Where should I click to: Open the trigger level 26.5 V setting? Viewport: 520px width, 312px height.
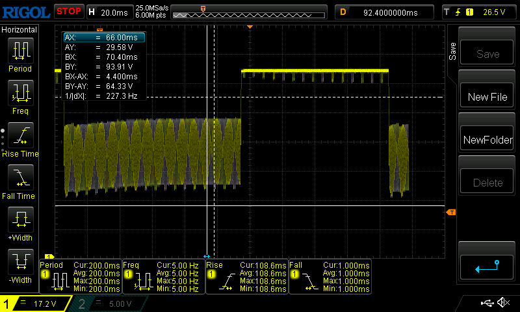480,12
